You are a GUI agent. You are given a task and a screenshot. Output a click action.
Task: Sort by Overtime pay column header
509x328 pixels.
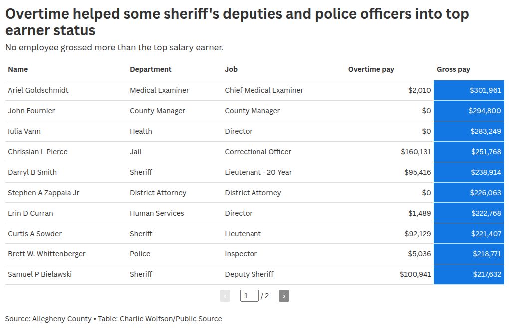(371, 69)
